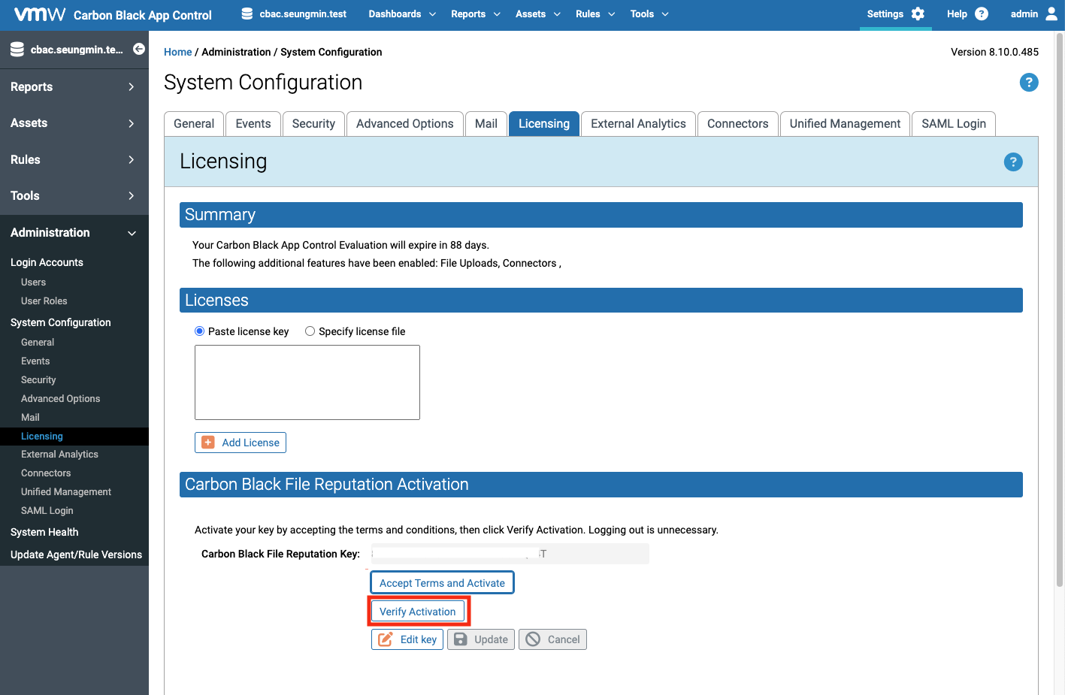Select the active Licensing tab
This screenshot has width=1065, height=695.
click(544, 124)
